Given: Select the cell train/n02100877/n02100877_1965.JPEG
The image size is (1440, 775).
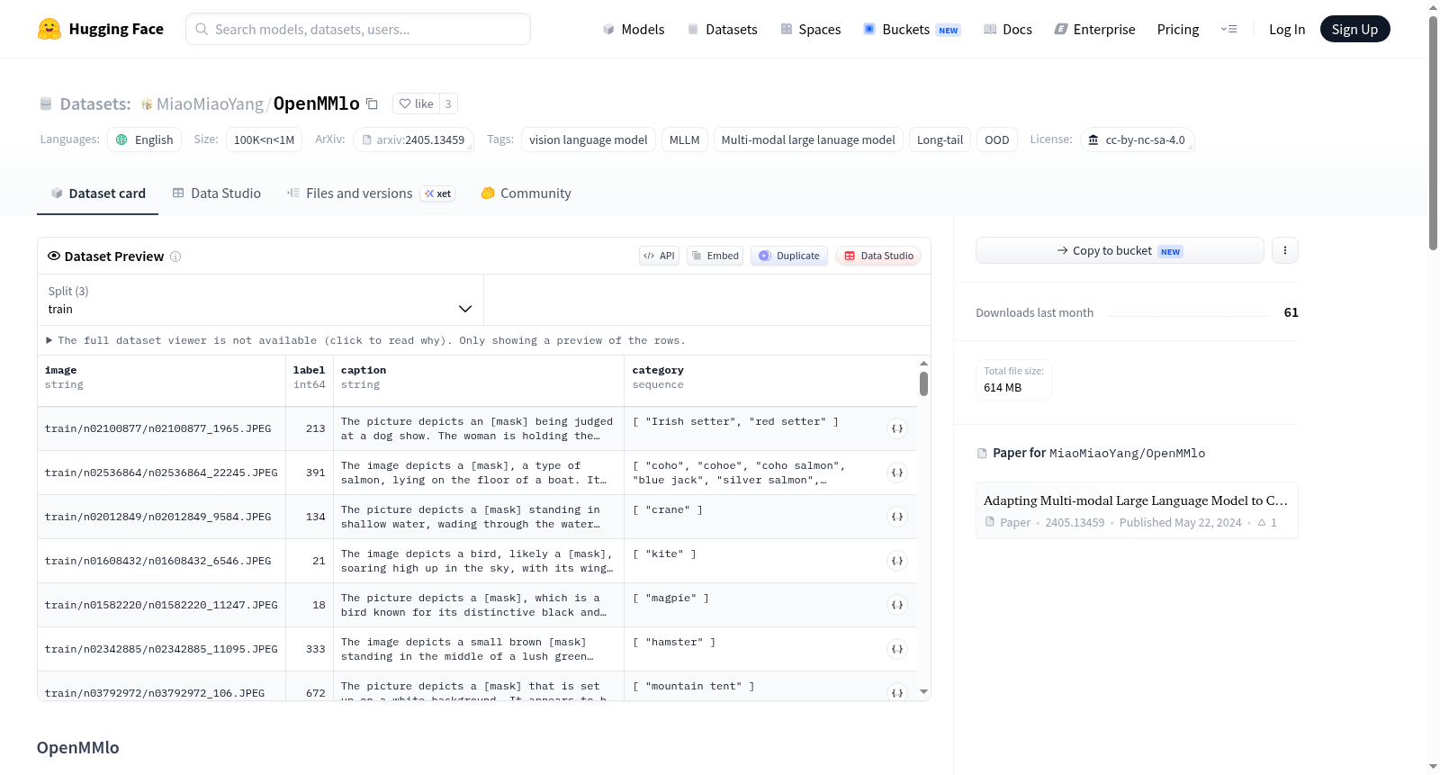Looking at the screenshot, I should pyautogui.click(x=161, y=428).
